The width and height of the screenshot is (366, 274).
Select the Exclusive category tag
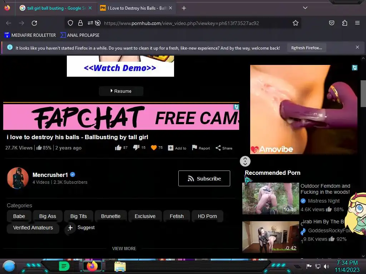click(x=145, y=216)
